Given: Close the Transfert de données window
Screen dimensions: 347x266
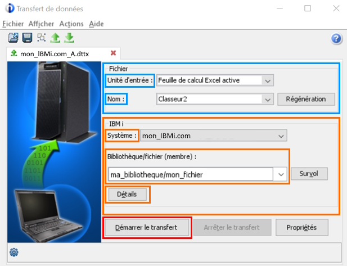Looking at the screenshot, I should pos(336,8).
